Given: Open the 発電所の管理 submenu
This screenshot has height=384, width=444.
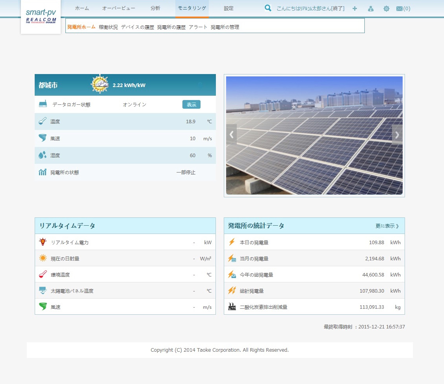Looking at the screenshot, I should (225, 27).
